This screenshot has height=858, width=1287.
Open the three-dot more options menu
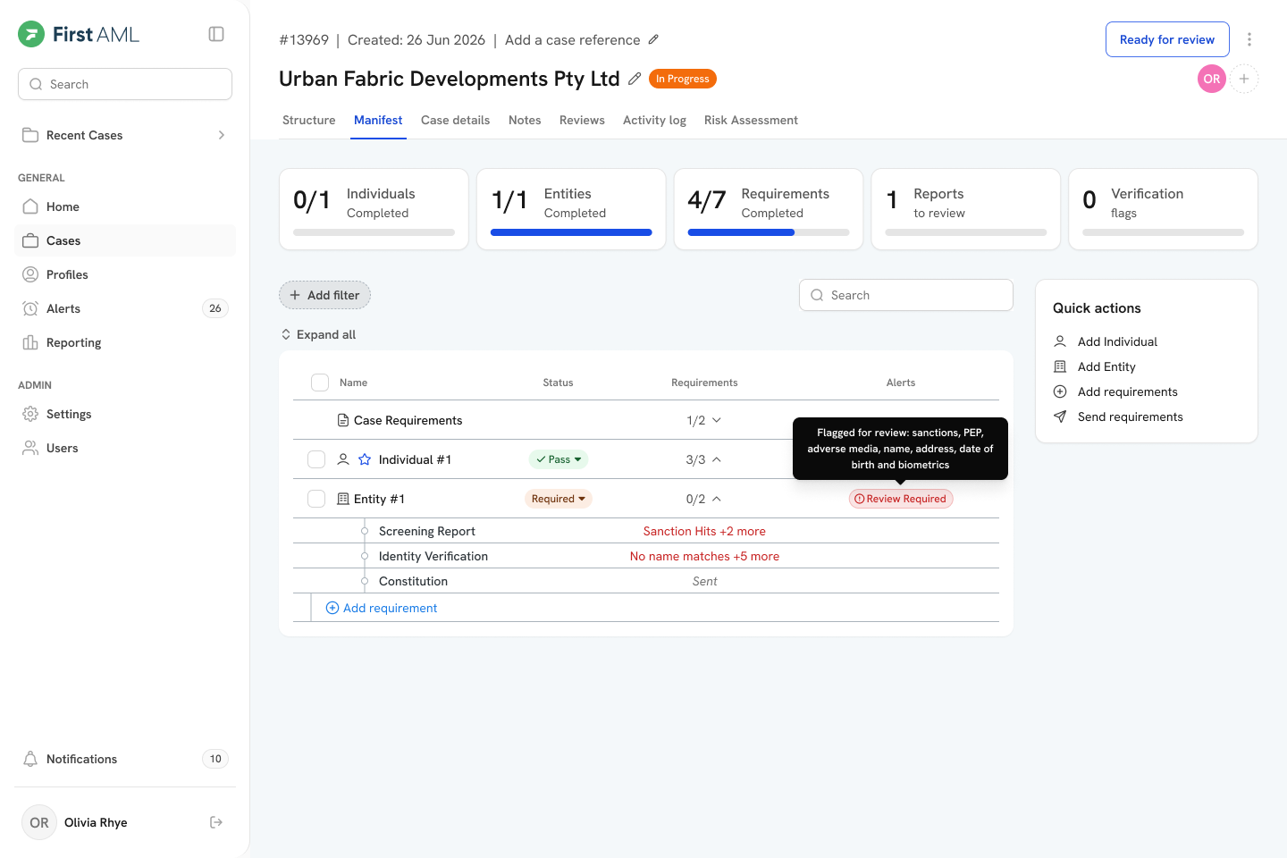pos(1249,39)
